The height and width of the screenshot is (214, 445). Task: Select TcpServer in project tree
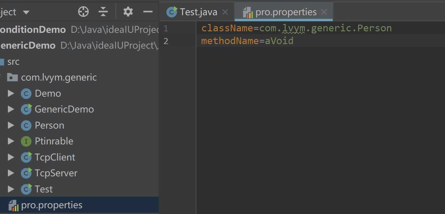[56, 173]
